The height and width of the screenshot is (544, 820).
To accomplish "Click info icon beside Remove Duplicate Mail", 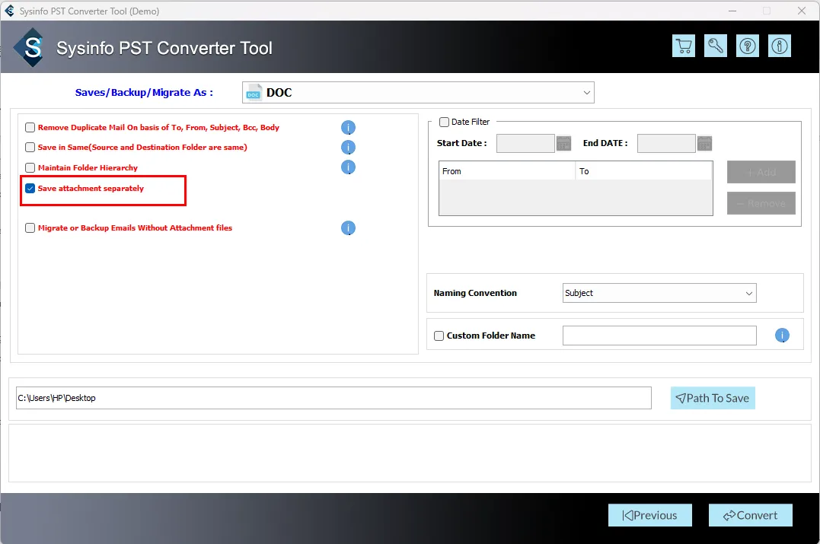I will click(348, 128).
